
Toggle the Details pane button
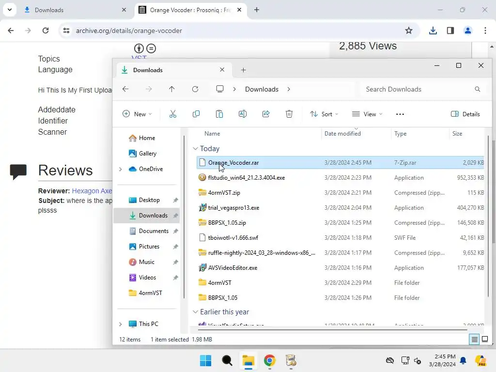(465, 114)
